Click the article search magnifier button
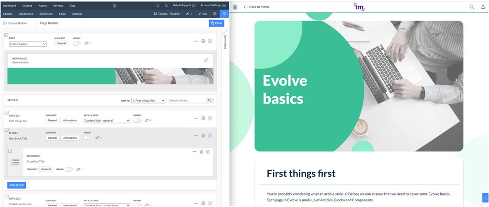 click(210, 101)
